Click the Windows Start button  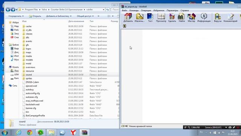tap(5, 133)
